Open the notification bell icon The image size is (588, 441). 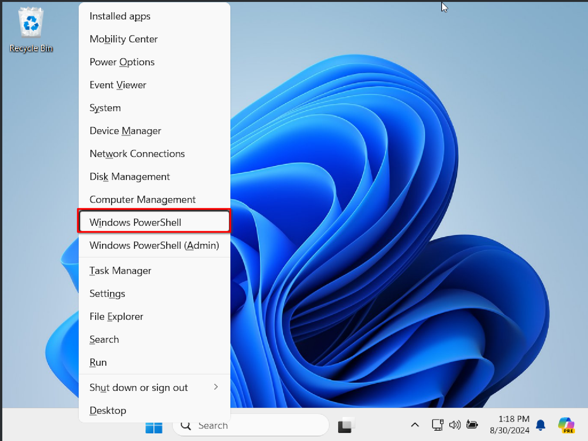click(x=540, y=425)
